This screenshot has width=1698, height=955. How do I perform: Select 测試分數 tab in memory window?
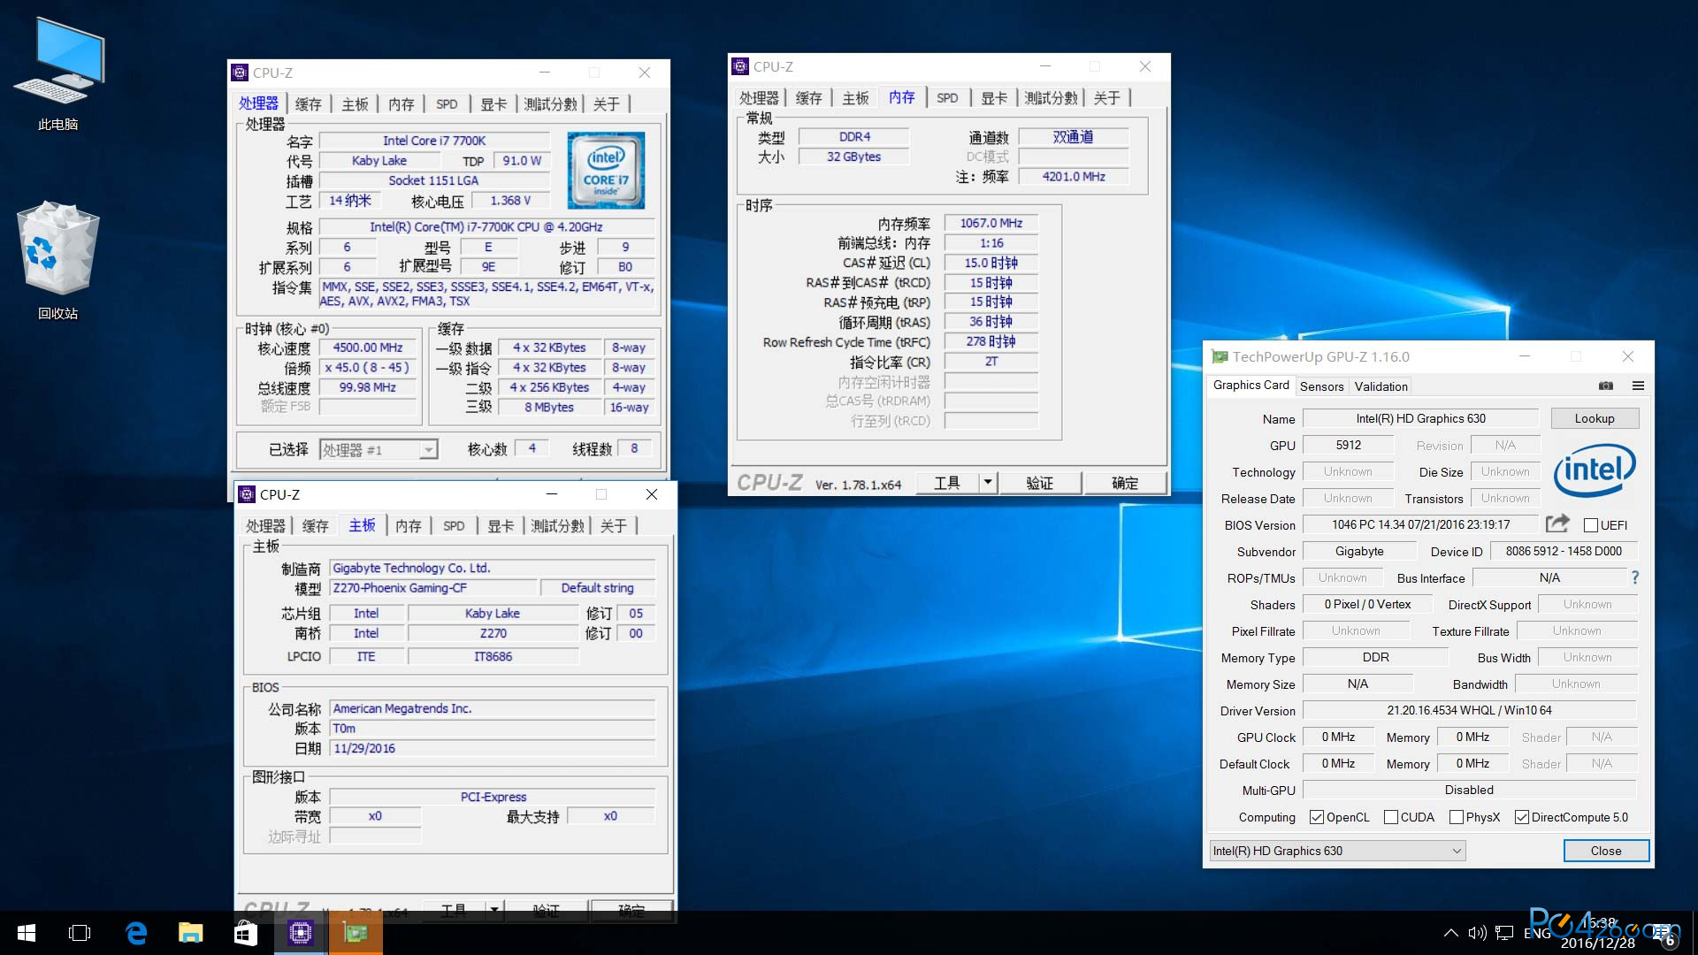1051,98
